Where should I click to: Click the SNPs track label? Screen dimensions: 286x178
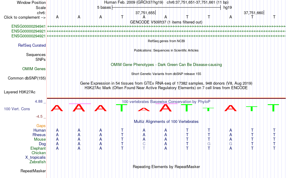click(x=41, y=59)
